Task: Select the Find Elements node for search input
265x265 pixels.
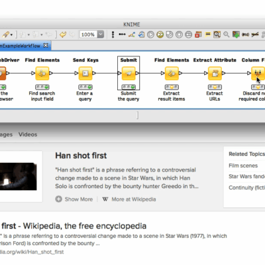Action: tap(42, 74)
